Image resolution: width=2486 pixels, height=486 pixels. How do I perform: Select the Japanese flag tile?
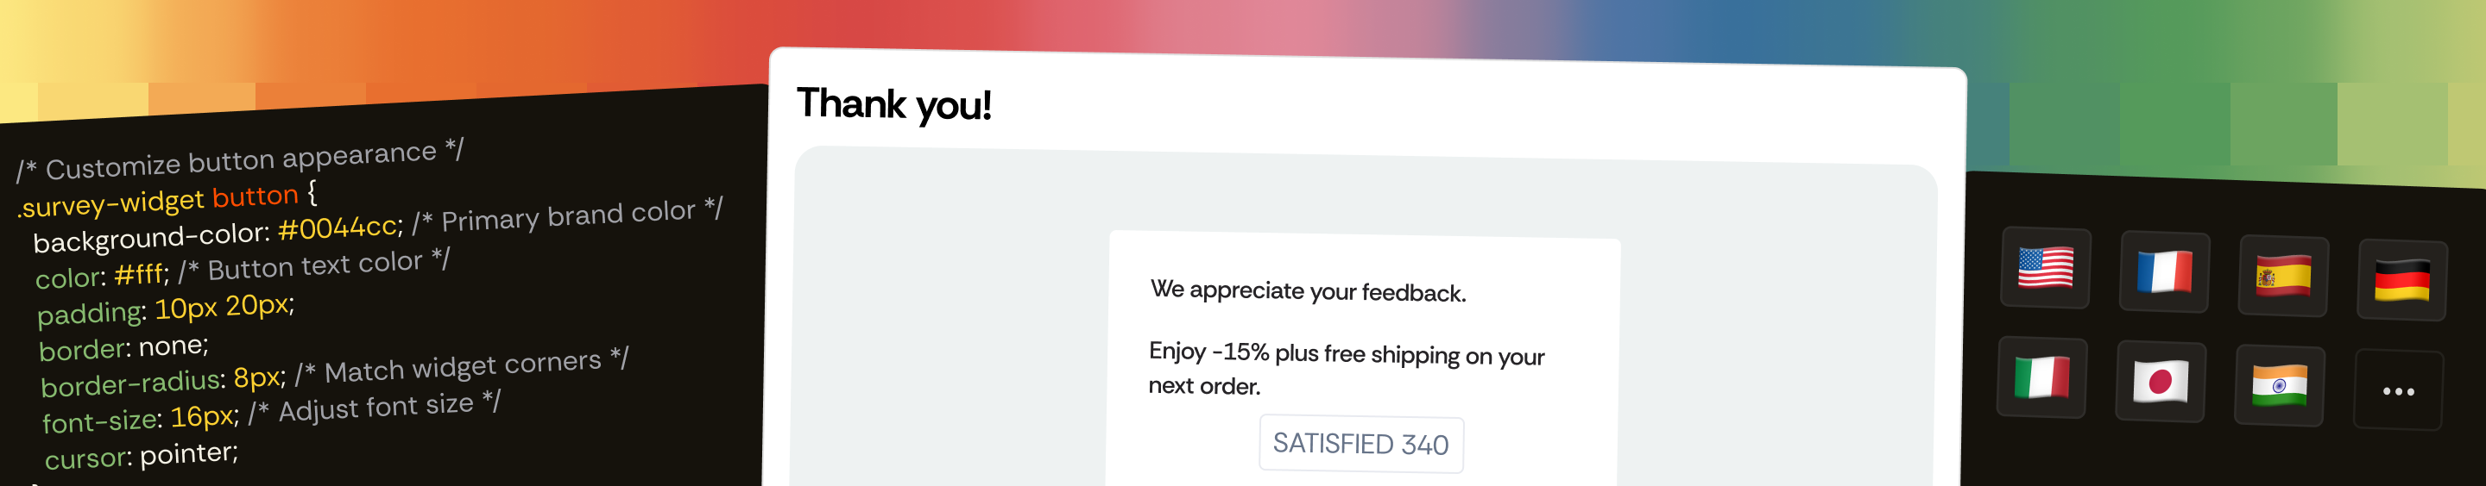click(x=2160, y=382)
